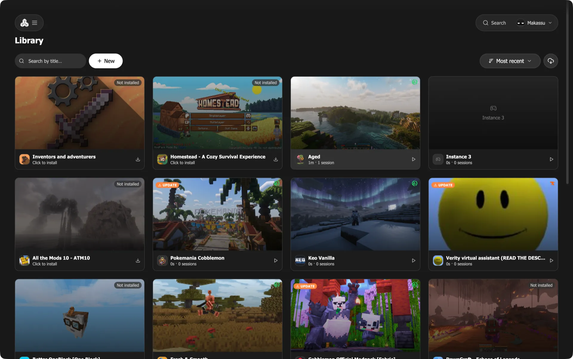Install Inventors and adventurers via download icon

[x=138, y=159]
